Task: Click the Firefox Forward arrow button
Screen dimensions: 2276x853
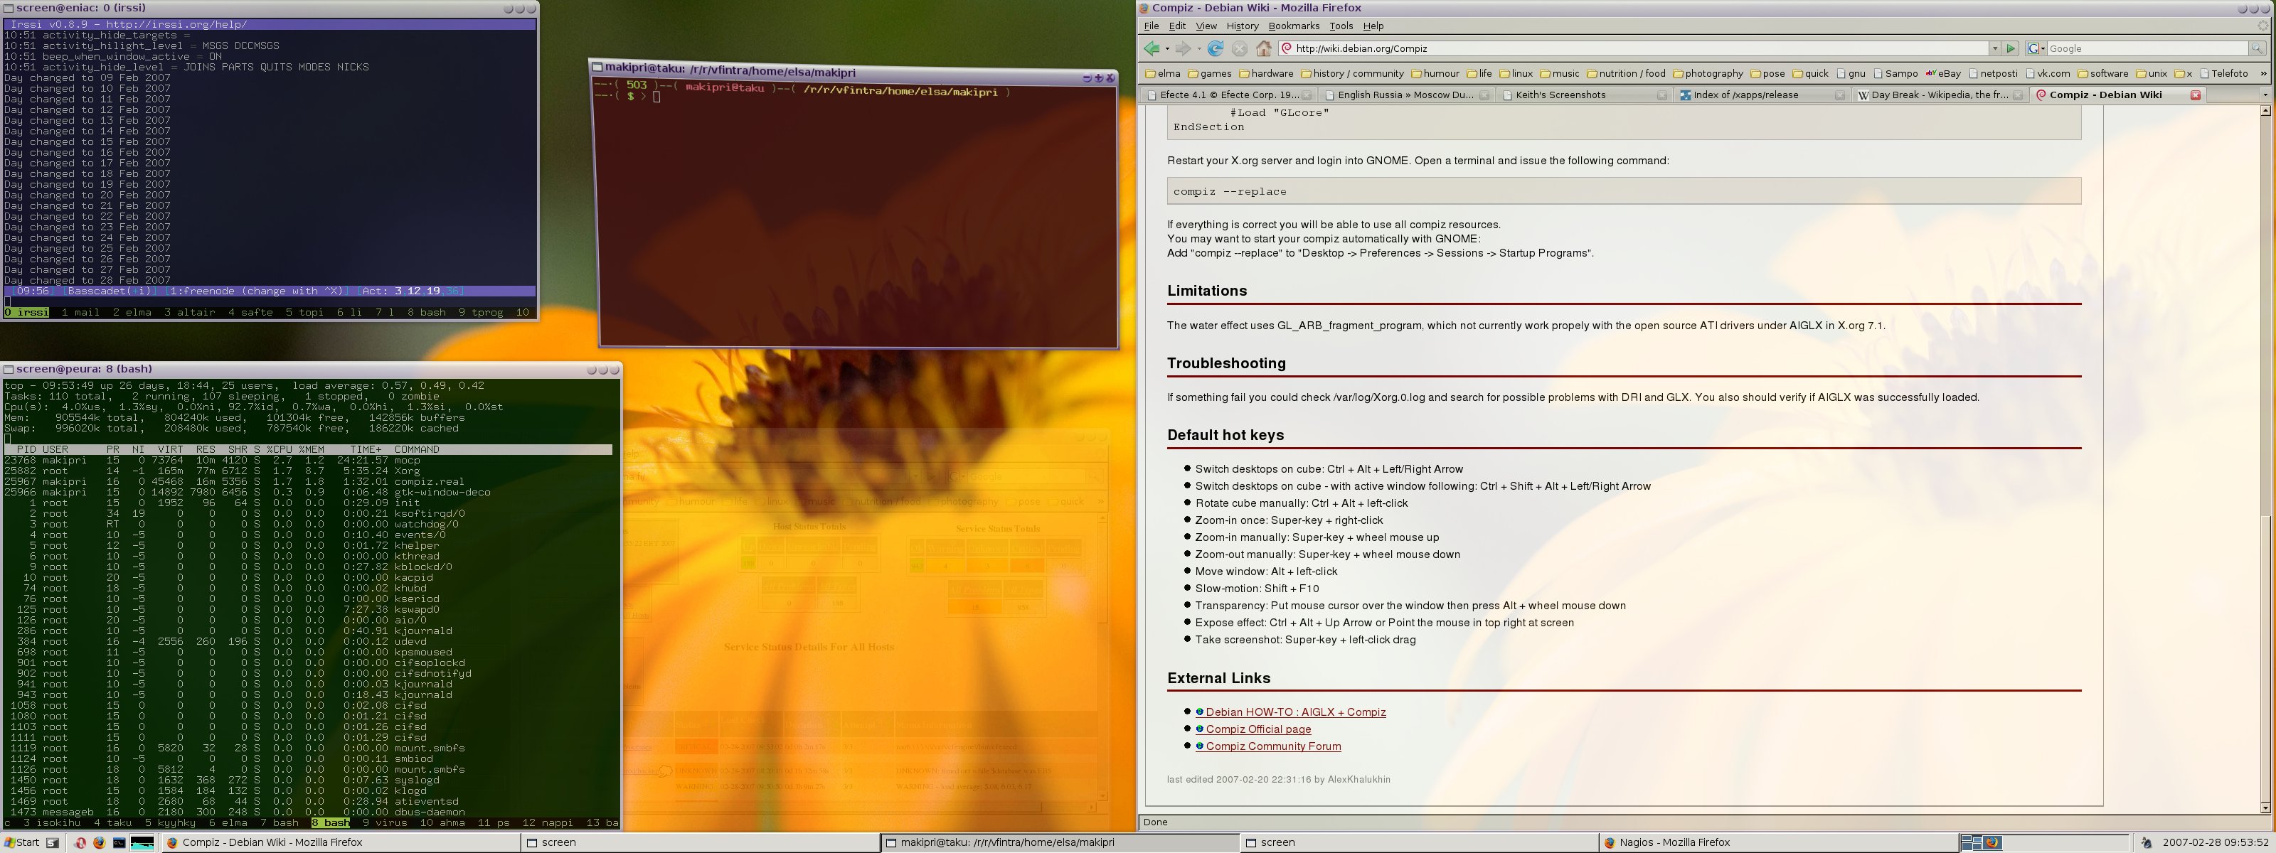Action: 1183,48
